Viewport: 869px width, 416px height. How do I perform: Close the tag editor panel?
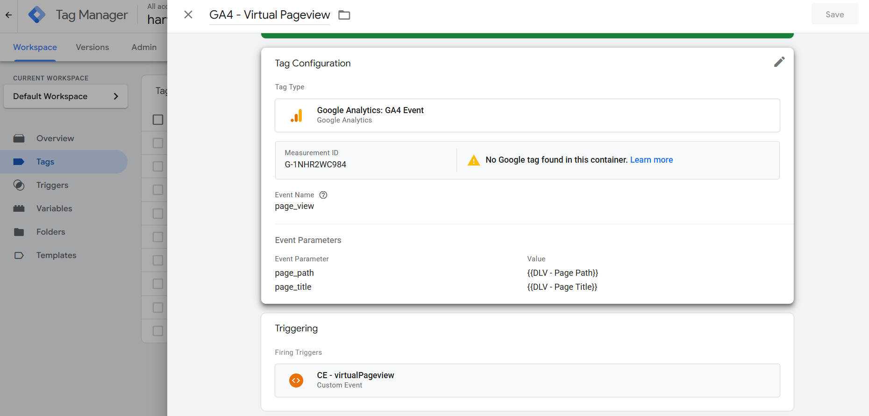188,15
